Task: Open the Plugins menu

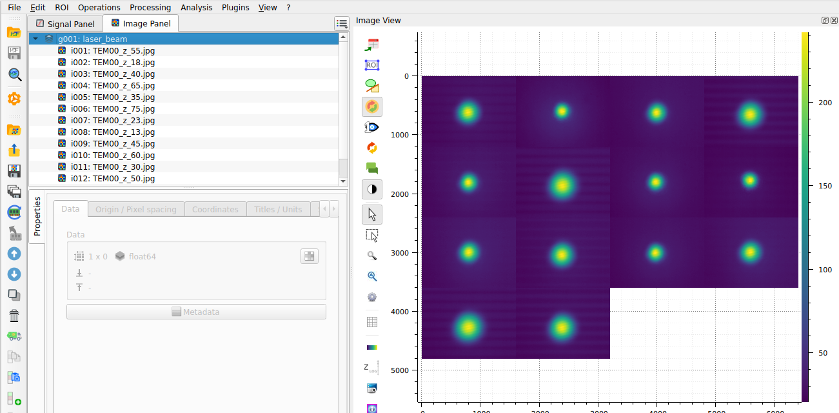Action: tap(235, 7)
